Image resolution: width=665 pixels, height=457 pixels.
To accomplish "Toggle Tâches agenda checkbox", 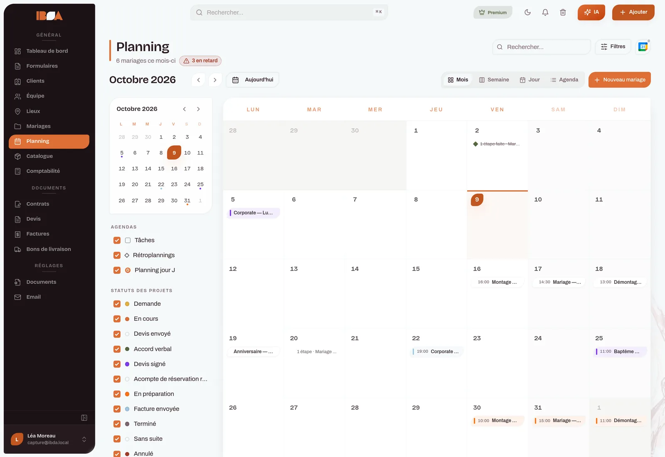I will click(x=117, y=241).
